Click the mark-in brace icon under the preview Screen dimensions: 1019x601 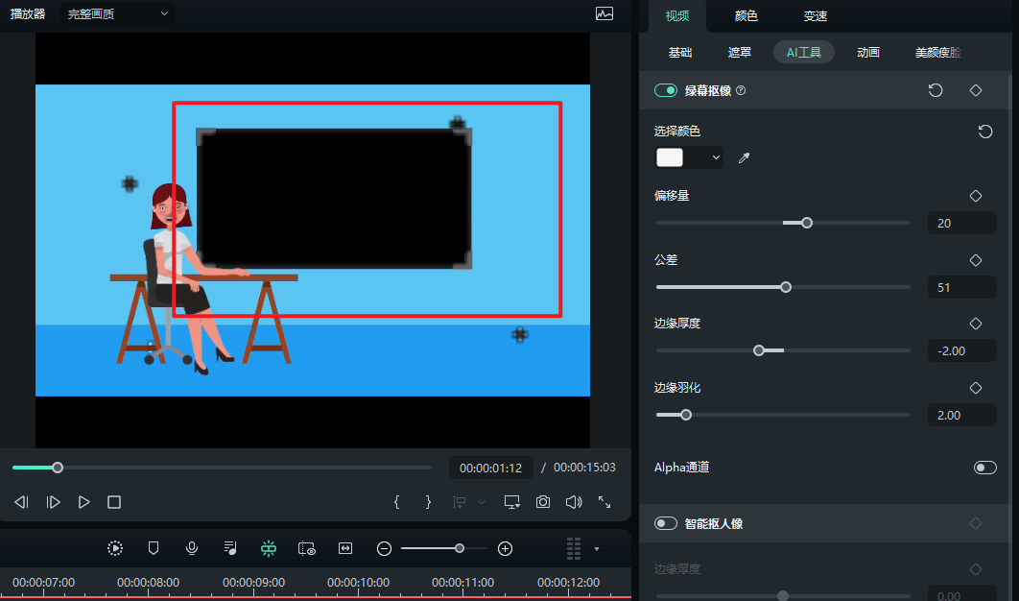[x=396, y=501]
